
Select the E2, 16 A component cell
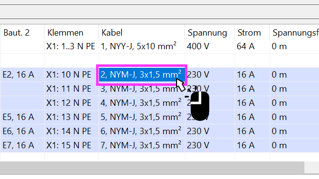(x=22, y=75)
